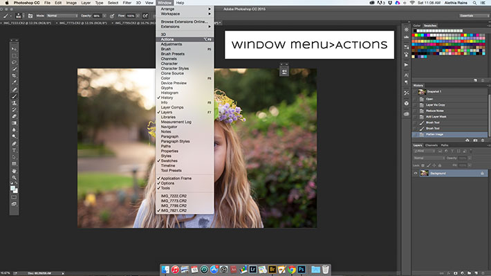The image size is (491, 276).
Task: Create new snapshot camera icon in History
Action: tap(475, 140)
